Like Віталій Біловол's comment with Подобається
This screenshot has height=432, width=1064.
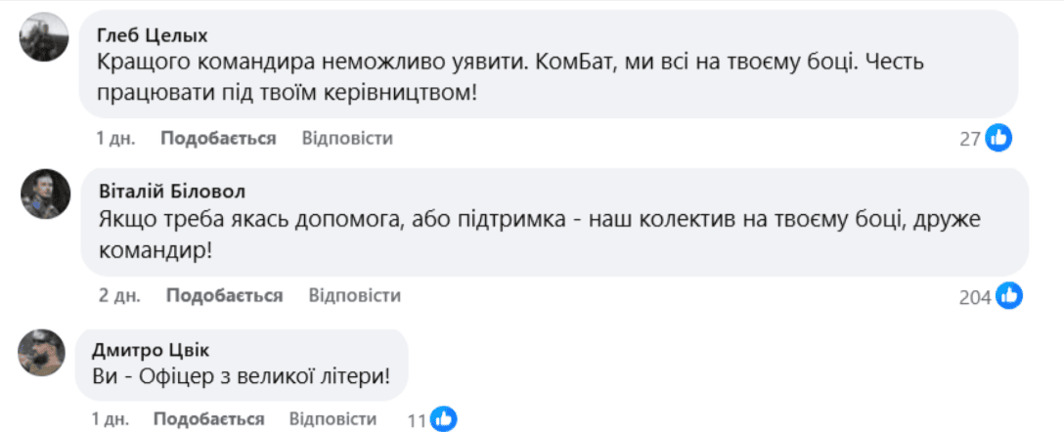[225, 296]
